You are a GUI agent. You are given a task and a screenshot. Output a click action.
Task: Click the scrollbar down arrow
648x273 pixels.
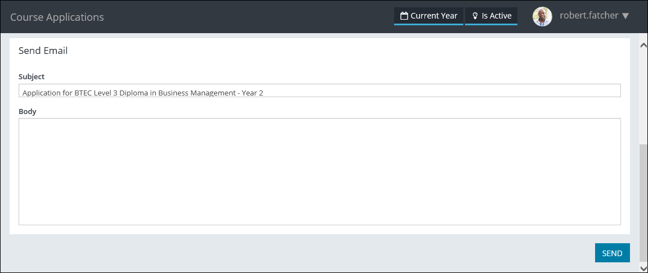(643, 269)
